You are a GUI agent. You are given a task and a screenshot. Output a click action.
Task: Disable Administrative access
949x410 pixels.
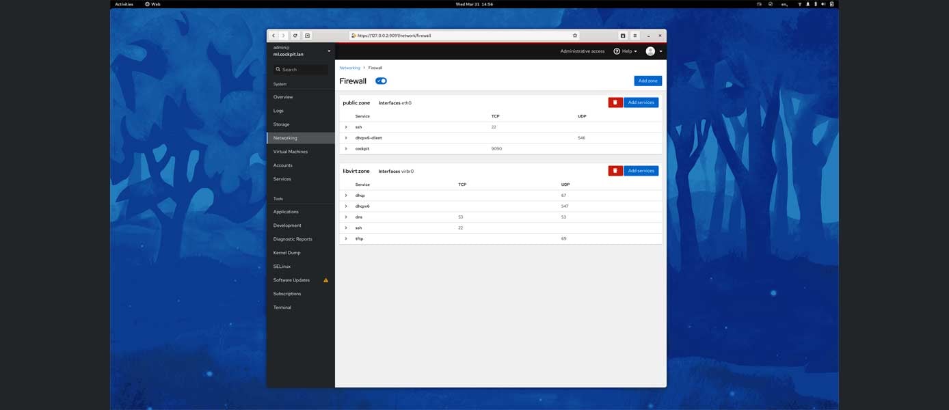[583, 51]
